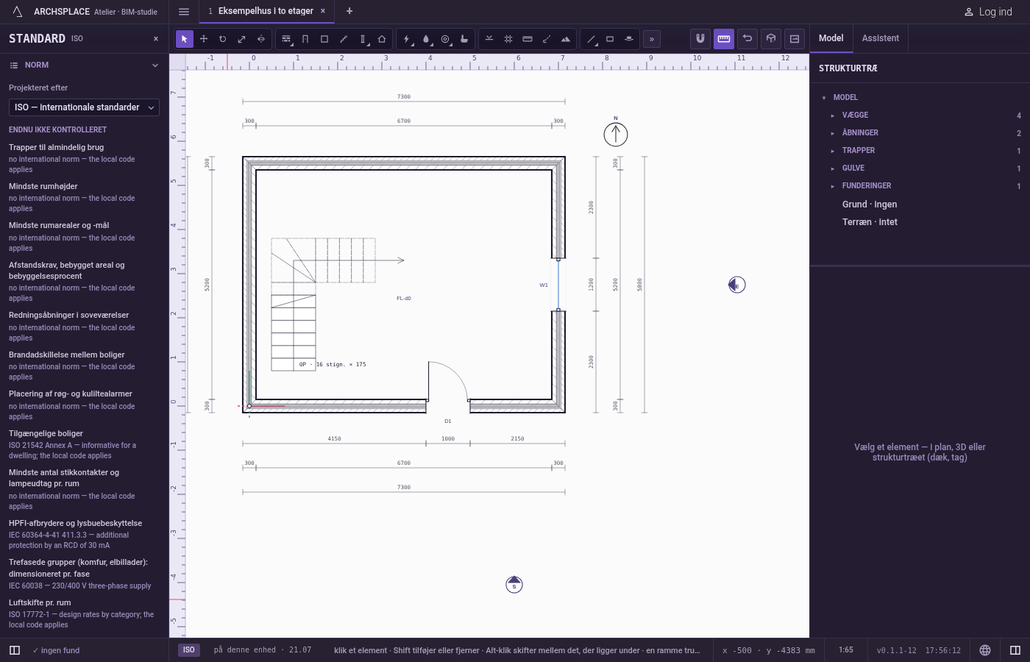Toggle magnet snapping

pos(700,38)
